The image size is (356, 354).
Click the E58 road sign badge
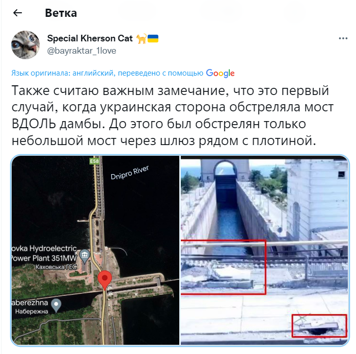(x=94, y=161)
